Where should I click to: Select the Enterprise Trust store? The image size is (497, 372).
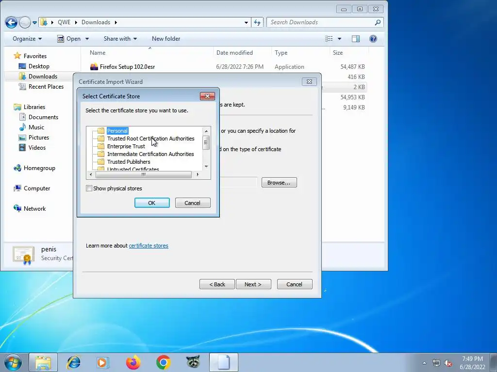pos(126,146)
